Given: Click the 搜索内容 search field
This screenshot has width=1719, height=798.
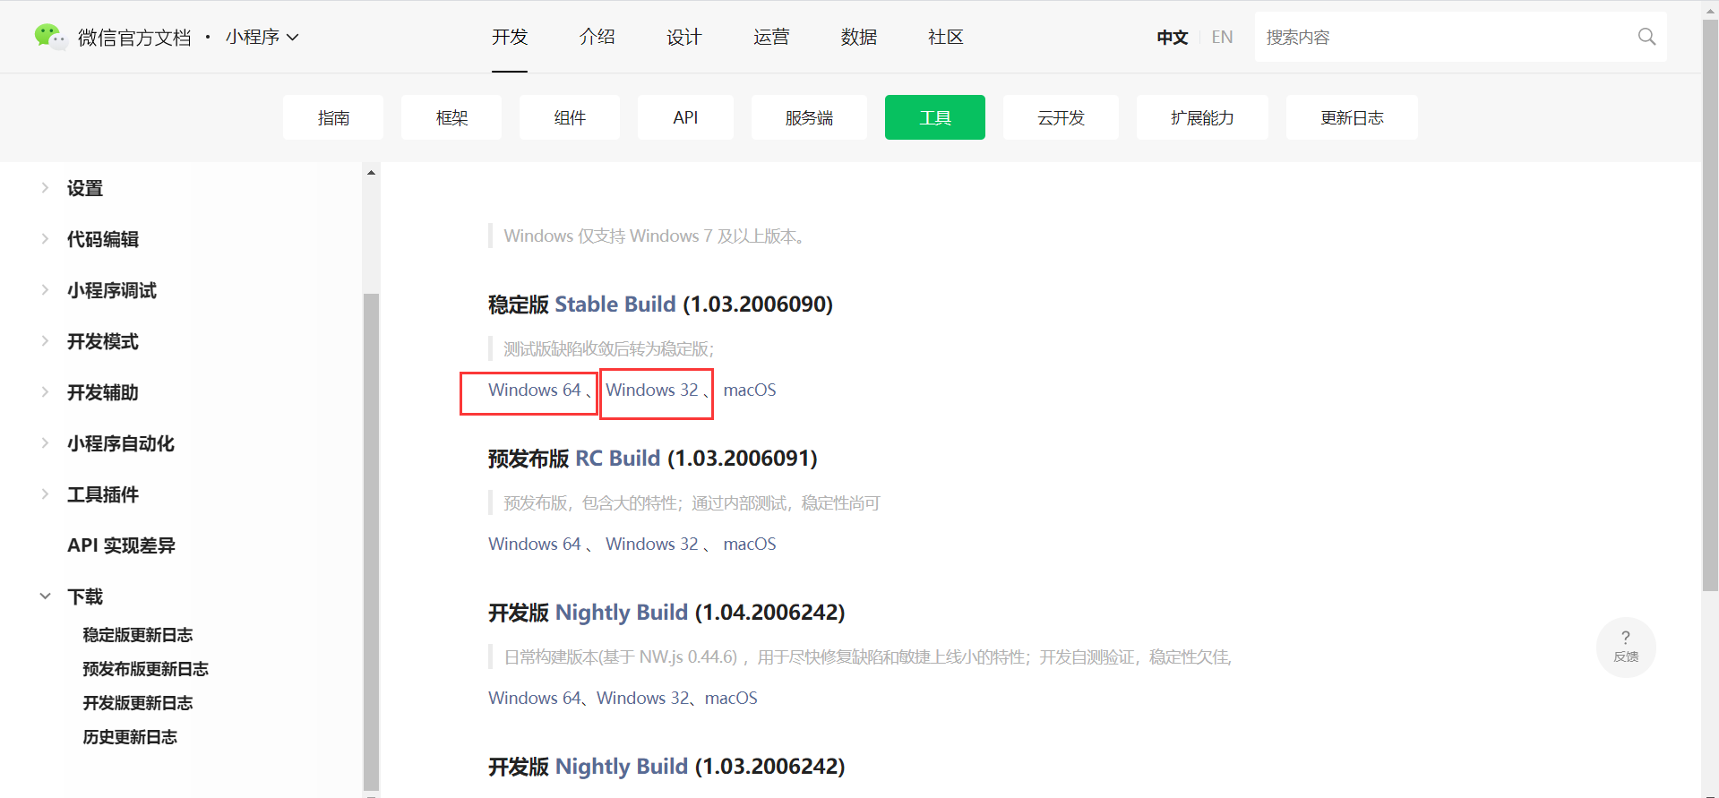Looking at the screenshot, I should (x=1460, y=37).
